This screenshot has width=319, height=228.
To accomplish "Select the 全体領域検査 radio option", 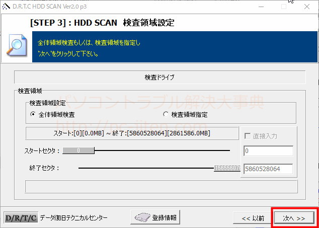I will click(33, 114).
